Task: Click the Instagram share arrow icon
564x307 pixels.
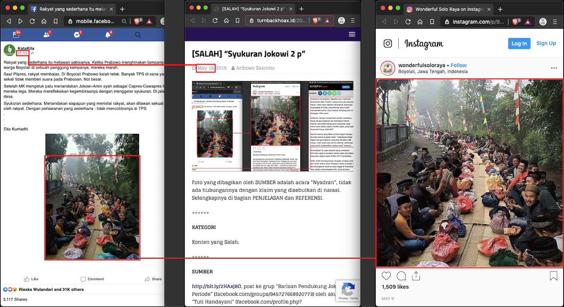Action: tap(416, 276)
